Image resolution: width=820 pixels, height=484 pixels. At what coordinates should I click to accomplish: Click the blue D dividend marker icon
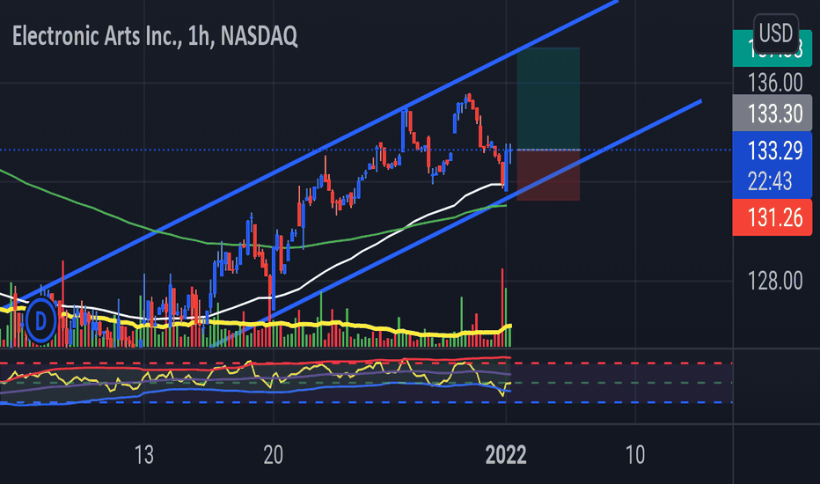(40, 320)
